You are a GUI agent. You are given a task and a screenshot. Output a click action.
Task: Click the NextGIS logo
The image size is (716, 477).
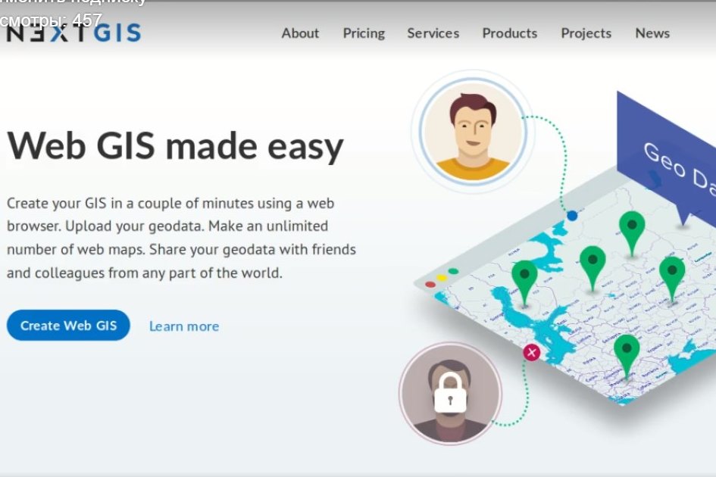73,33
